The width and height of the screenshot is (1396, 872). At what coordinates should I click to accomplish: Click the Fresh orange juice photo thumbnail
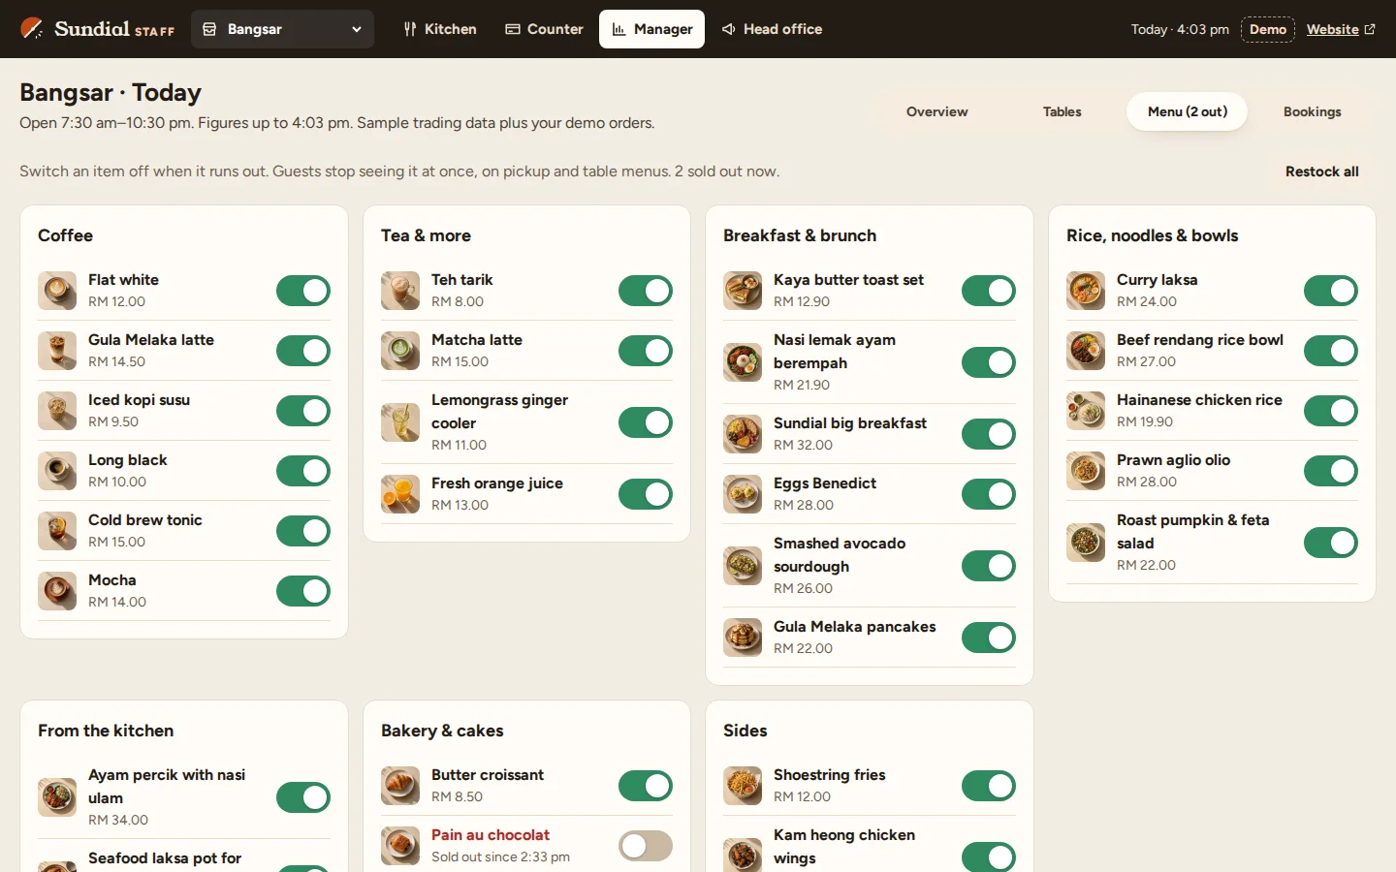pyautogui.click(x=400, y=494)
